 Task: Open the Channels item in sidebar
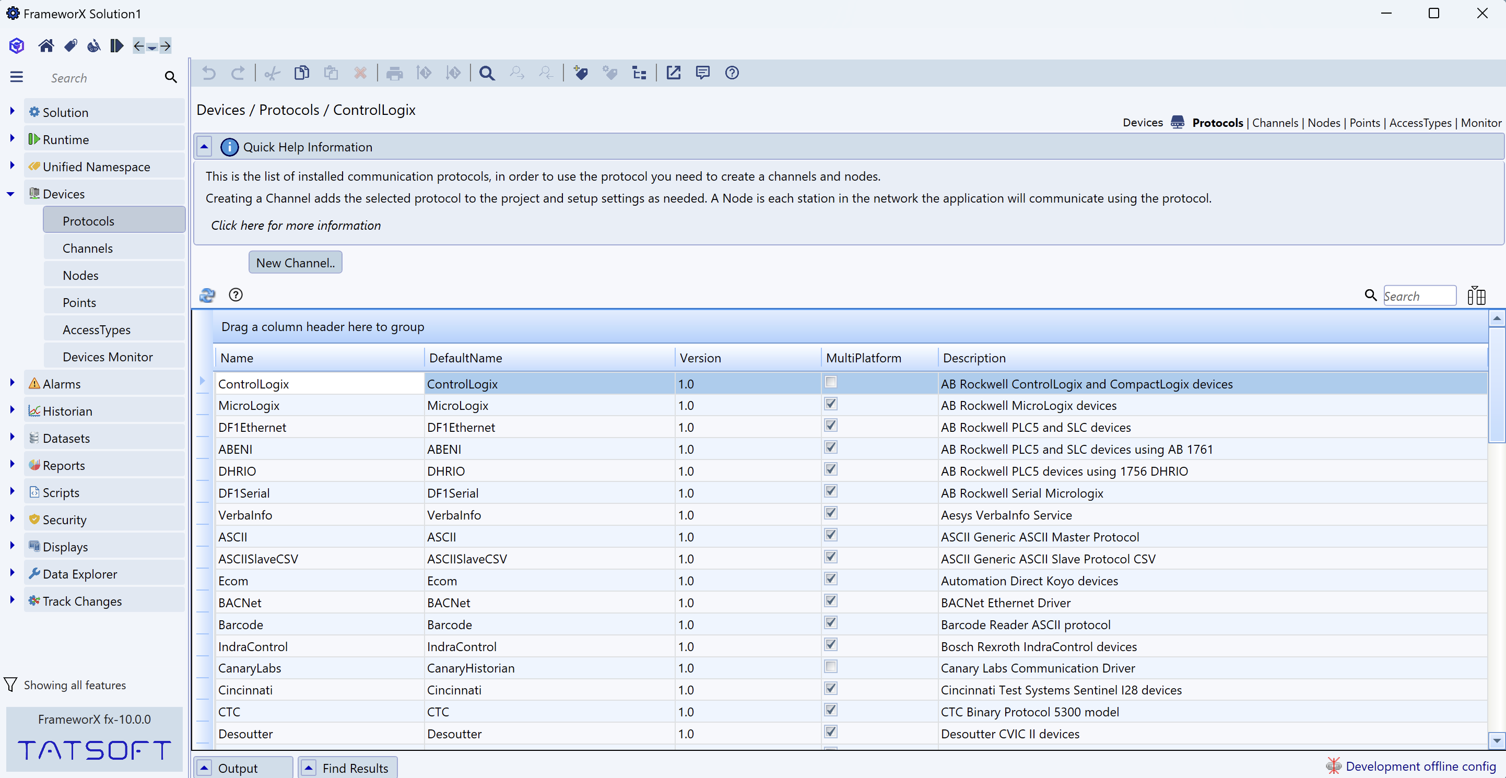tap(114, 249)
